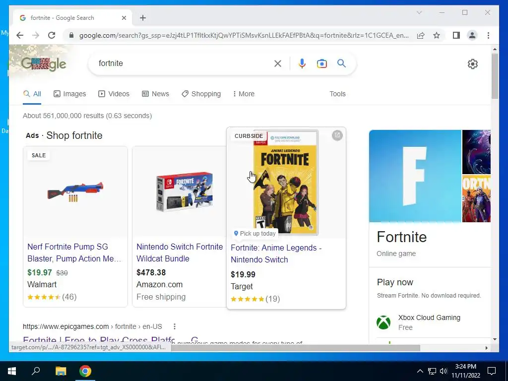Click the Xbox logo icon
The height and width of the screenshot is (381, 508).
(x=383, y=322)
